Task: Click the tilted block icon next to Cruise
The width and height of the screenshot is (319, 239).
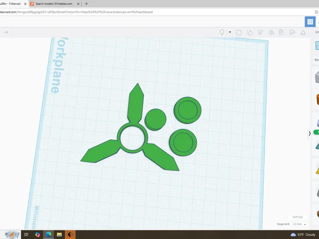Action: point(293,32)
